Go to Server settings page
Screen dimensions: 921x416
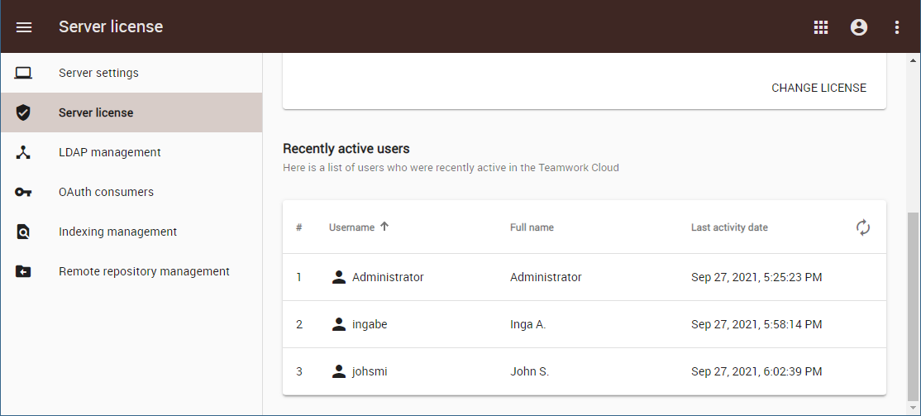click(x=98, y=73)
